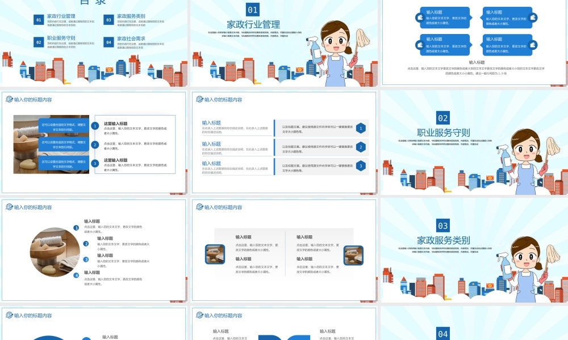Open the 03 家政服务类别 section slide
The height and width of the screenshot is (340, 568).
(x=474, y=250)
